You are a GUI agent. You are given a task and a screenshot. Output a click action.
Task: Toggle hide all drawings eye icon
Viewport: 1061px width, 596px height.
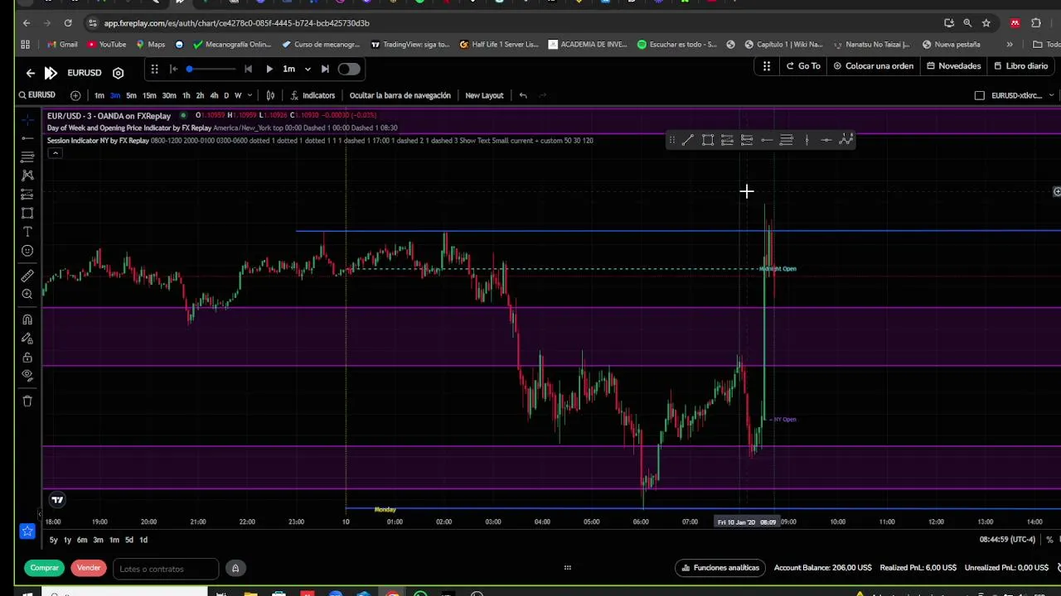coord(27,376)
